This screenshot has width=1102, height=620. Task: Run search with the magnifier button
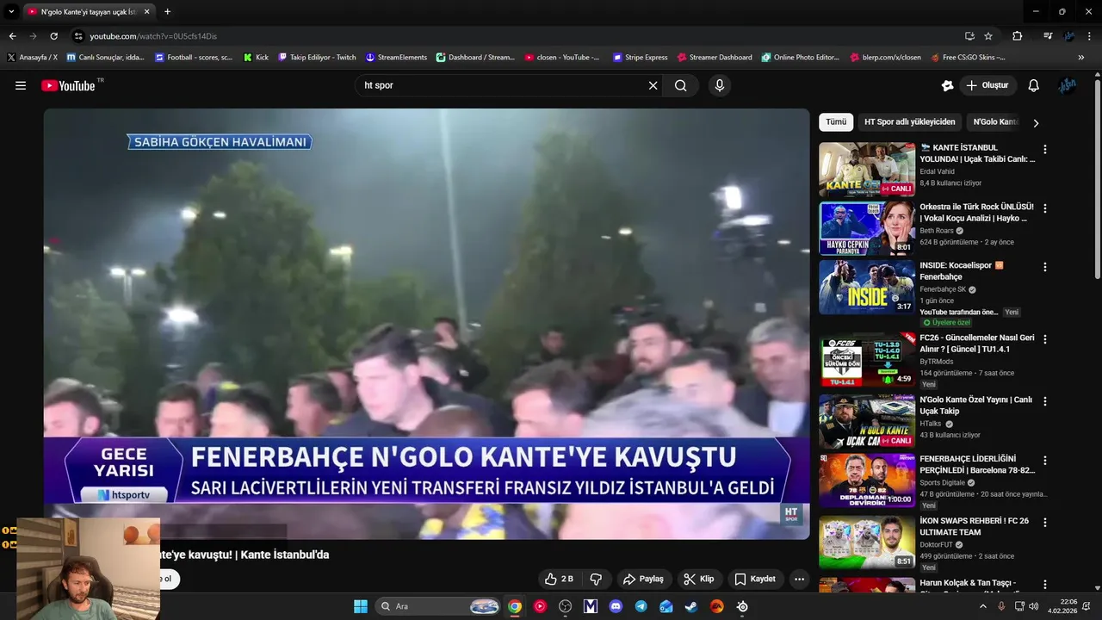pyautogui.click(x=681, y=85)
